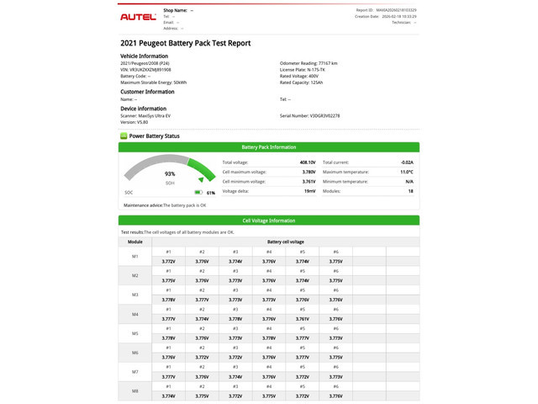
Task: Select the Battery Pack Information header bar
Action: click(268, 147)
